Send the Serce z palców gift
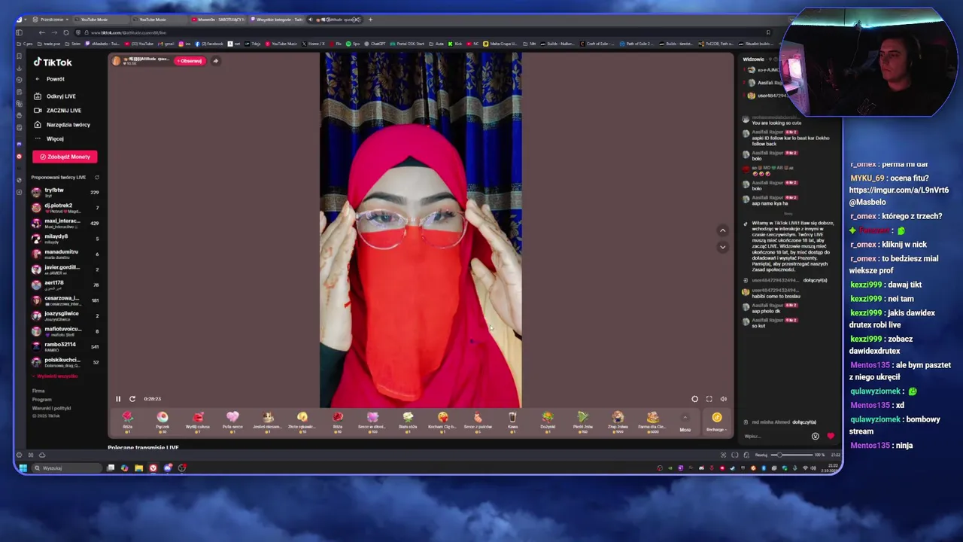Screen dimensions: 963x542 coord(478,422)
